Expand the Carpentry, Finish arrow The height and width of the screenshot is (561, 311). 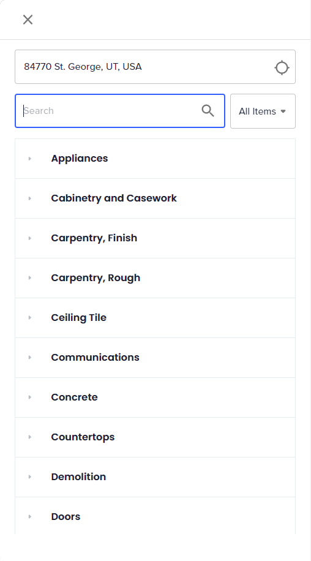29,238
